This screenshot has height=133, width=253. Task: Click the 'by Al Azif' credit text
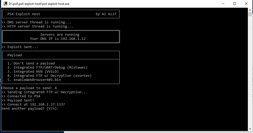click(x=106, y=14)
